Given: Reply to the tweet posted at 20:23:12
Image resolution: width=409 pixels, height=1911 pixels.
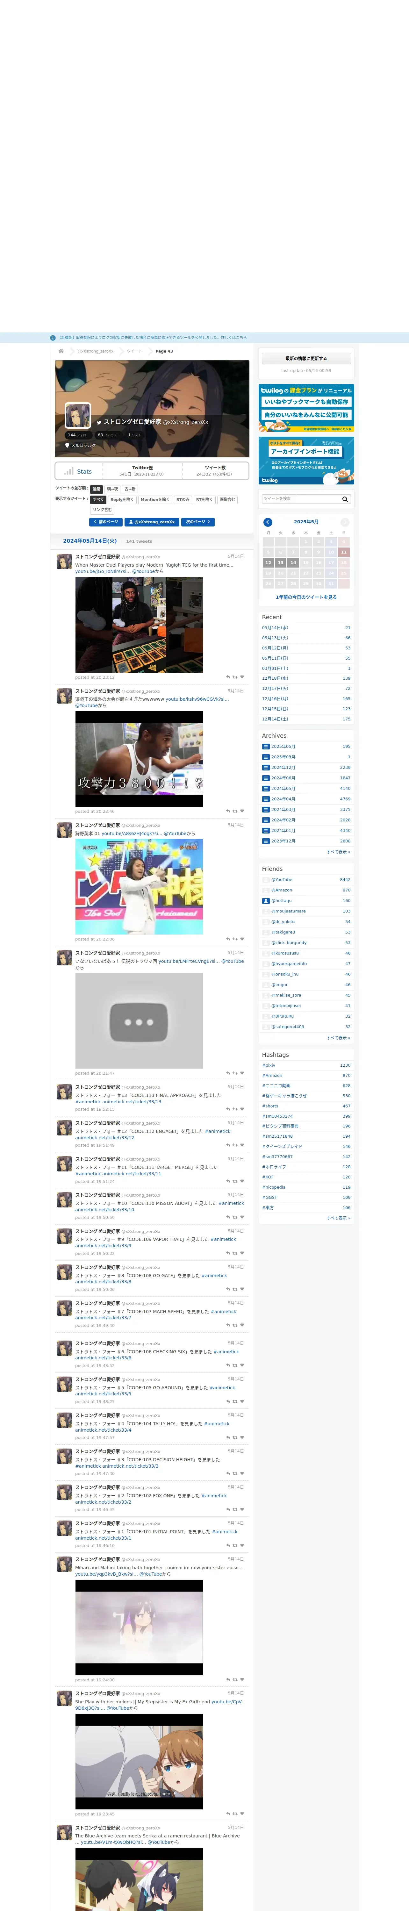Looking at the screenshot, I should pos(228,676).
